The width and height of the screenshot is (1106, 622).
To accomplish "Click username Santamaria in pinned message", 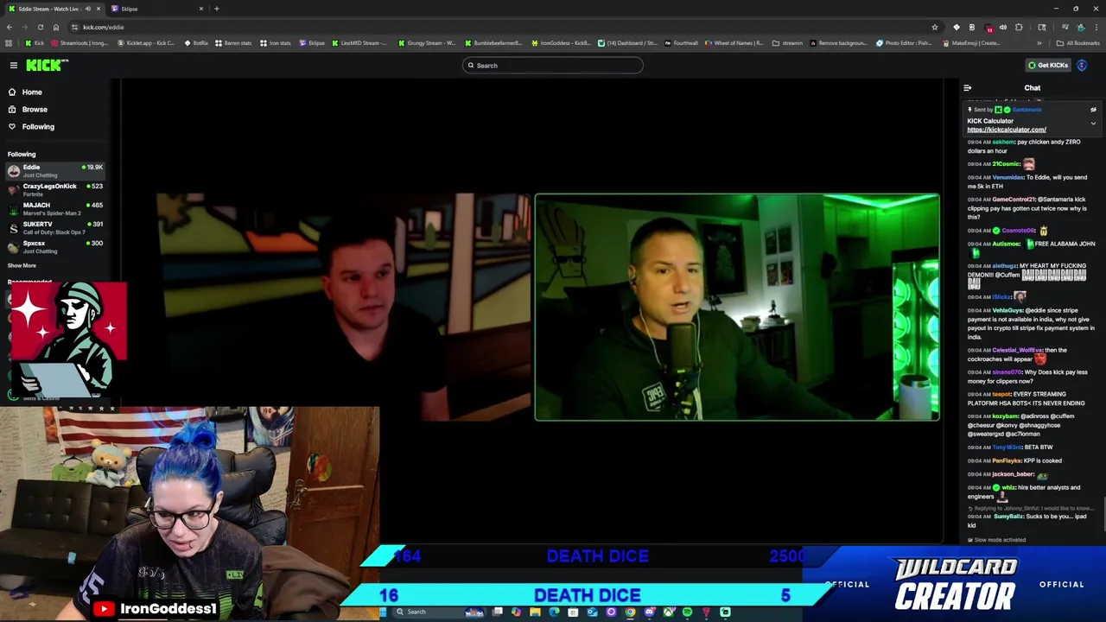I will pyautogui.click(x=1027, y=110).
